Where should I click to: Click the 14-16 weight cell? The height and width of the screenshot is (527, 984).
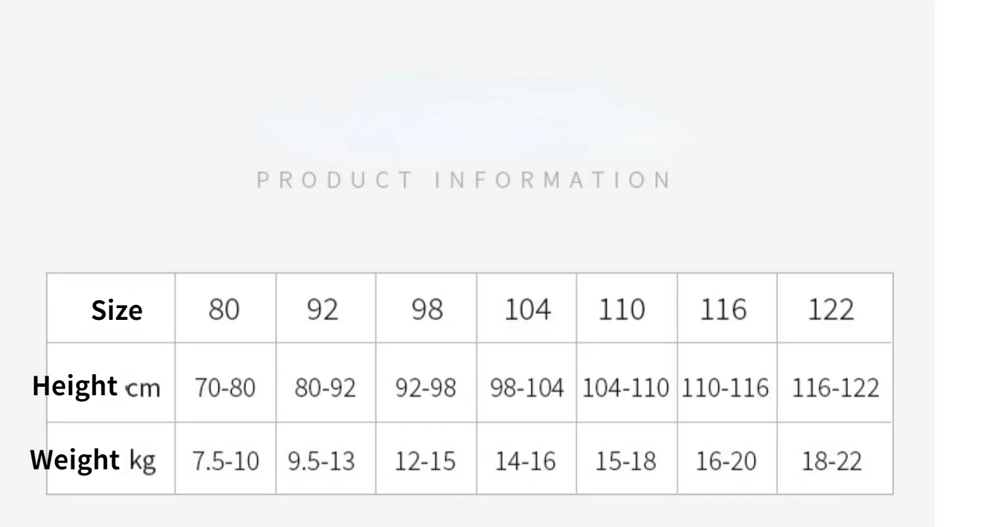[x=525, y=461]
